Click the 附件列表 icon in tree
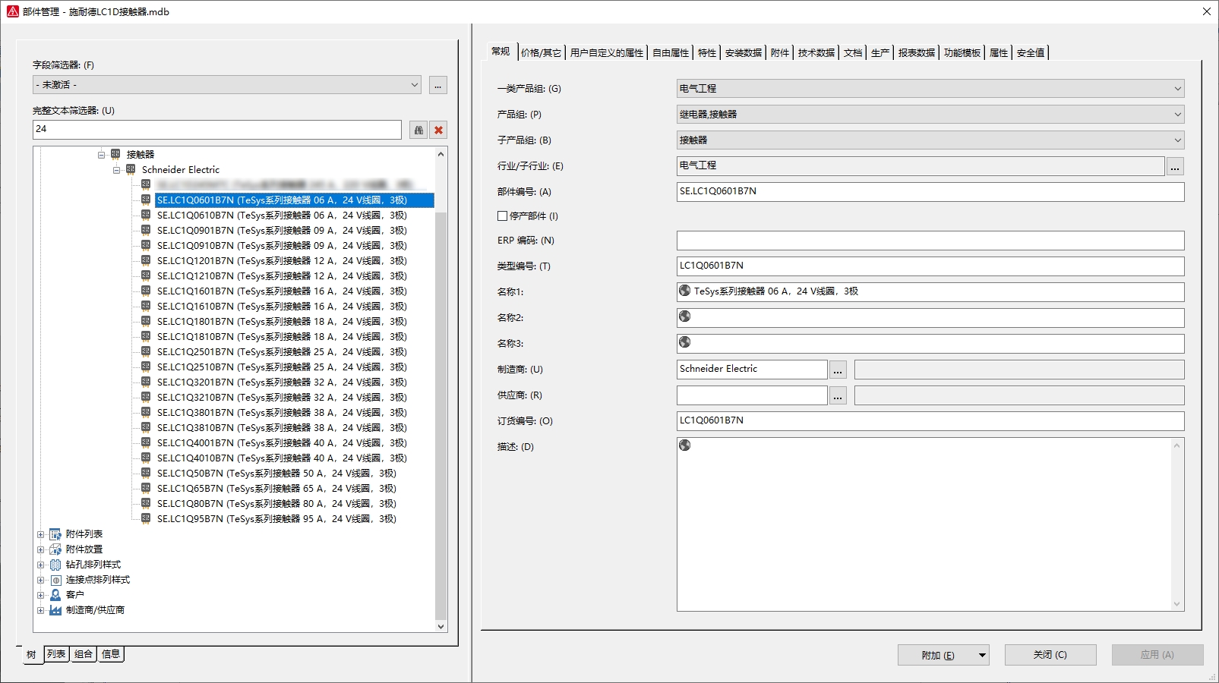 (55, 534)
